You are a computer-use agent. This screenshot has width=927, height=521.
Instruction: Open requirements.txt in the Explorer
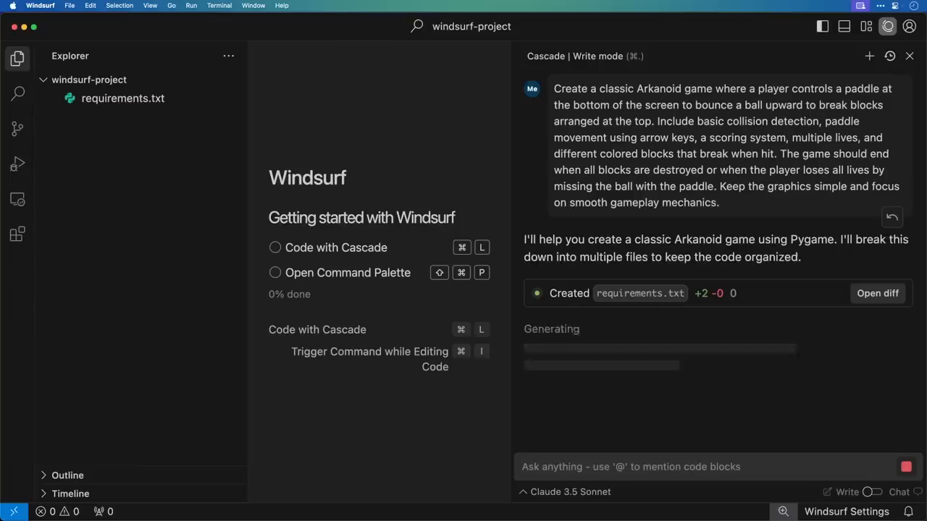point(123,98)
